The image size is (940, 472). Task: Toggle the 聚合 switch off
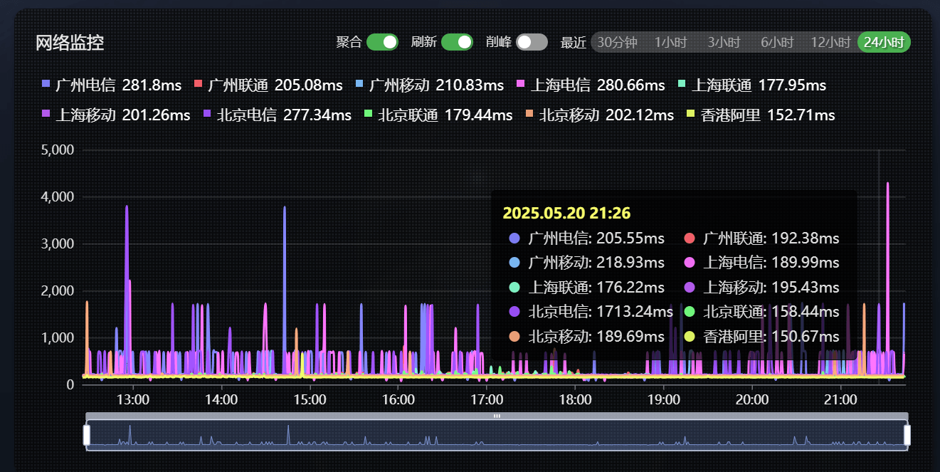pos(382,42)
